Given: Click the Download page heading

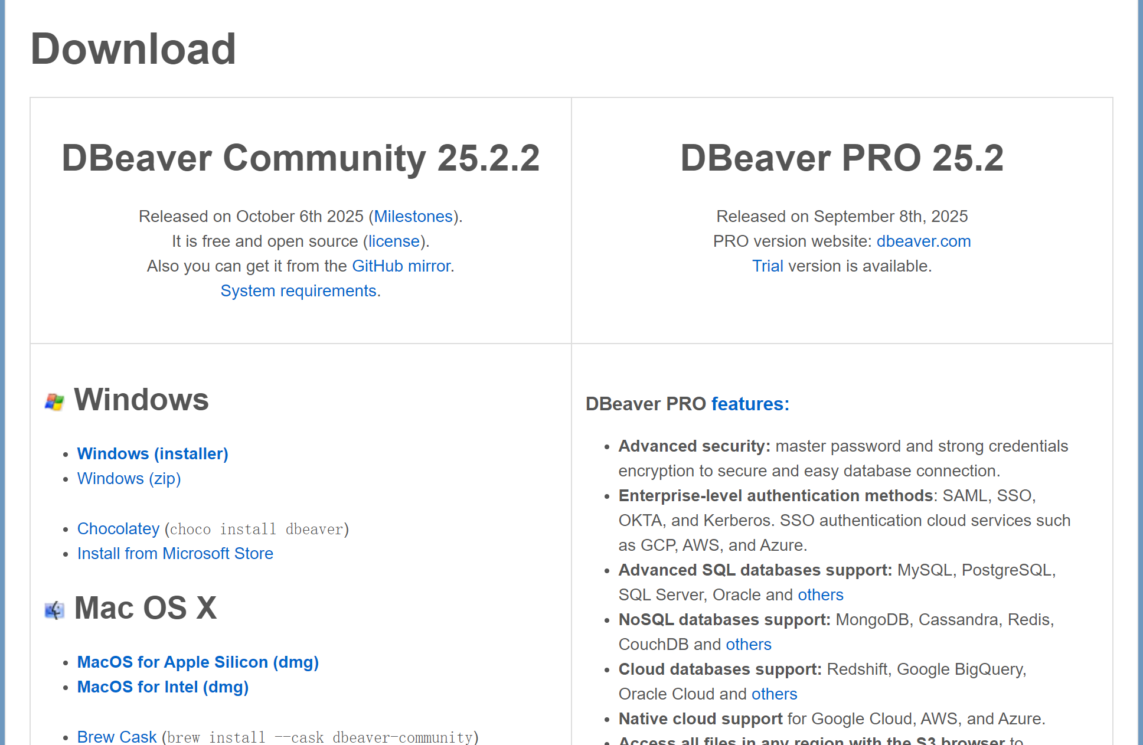Looking at the screenshot, I should [x=133, y=48].
